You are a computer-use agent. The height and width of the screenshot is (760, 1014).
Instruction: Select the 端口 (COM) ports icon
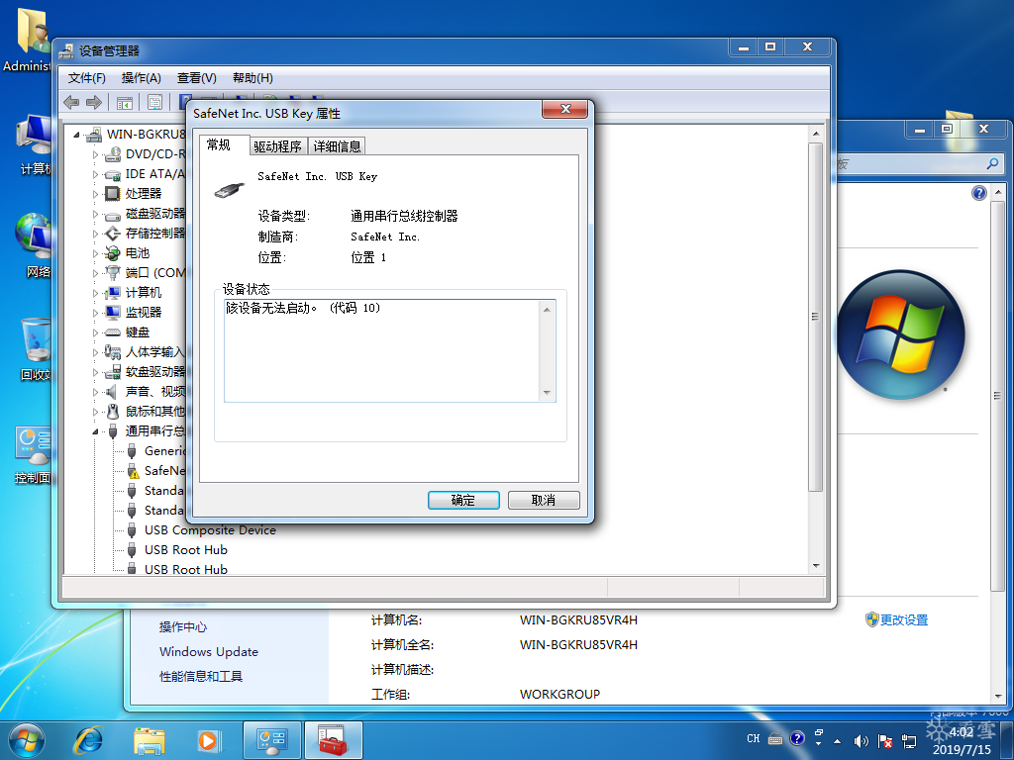(113, 273)
